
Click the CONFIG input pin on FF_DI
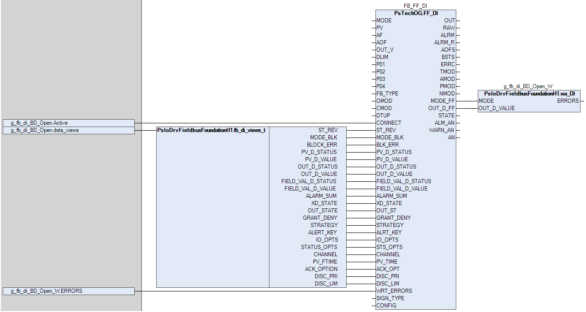[x=386, y=306]
